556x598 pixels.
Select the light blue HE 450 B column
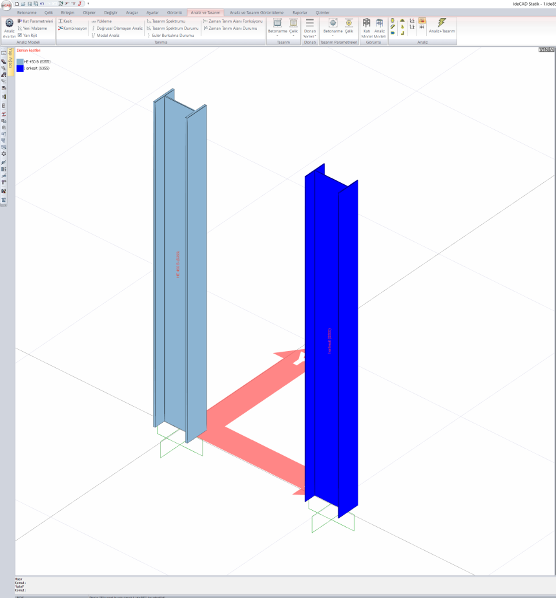point(180,266)
